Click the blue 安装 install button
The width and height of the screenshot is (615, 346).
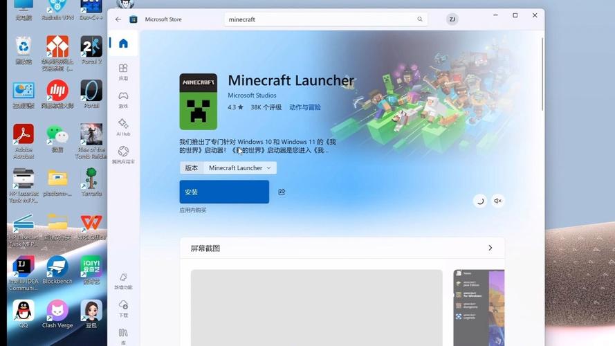224,192
